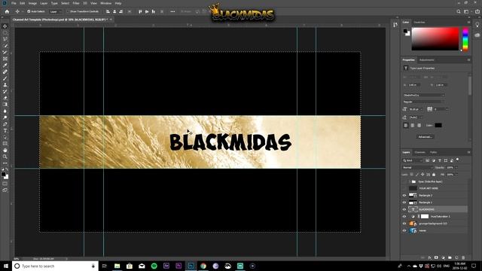
Task: Select the Hand tool
Action: [x=5, y=151]
